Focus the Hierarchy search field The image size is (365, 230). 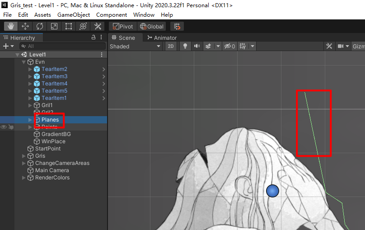[x=62, y=46]
